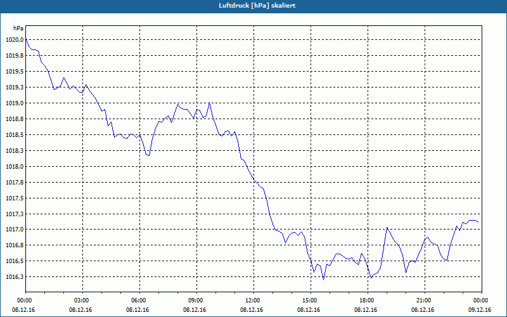507x317 pixels.
Task: Select the 1018,3 axis value
Action: (x=15, y=151)
